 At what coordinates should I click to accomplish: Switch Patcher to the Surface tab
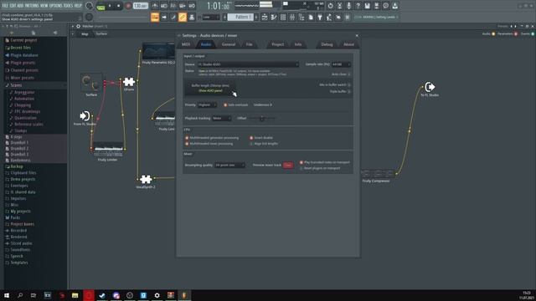[101, 33]
